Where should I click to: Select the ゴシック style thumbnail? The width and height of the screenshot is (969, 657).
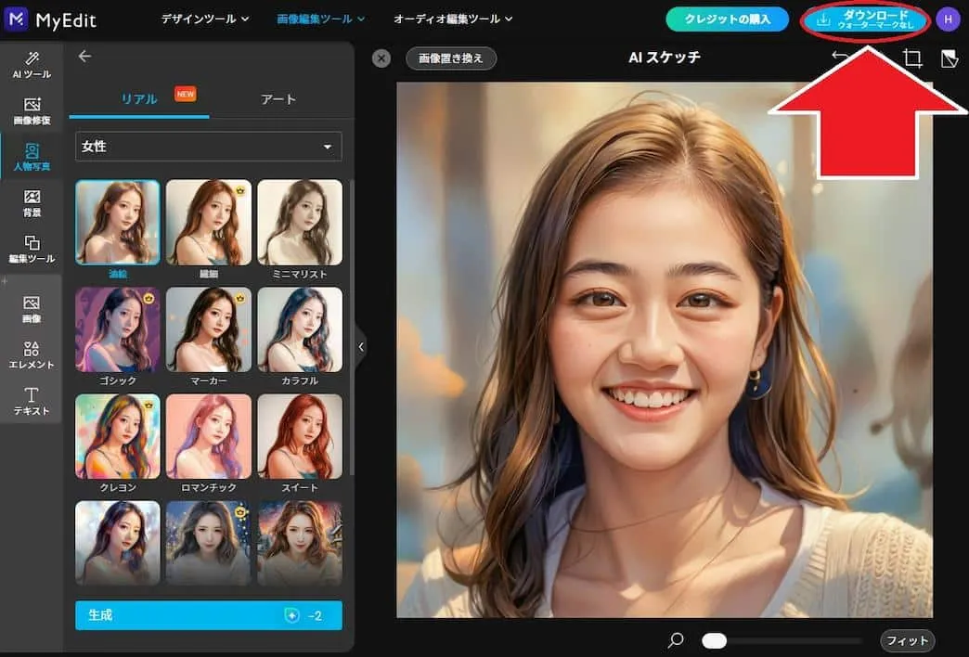(x=117, y=329)
